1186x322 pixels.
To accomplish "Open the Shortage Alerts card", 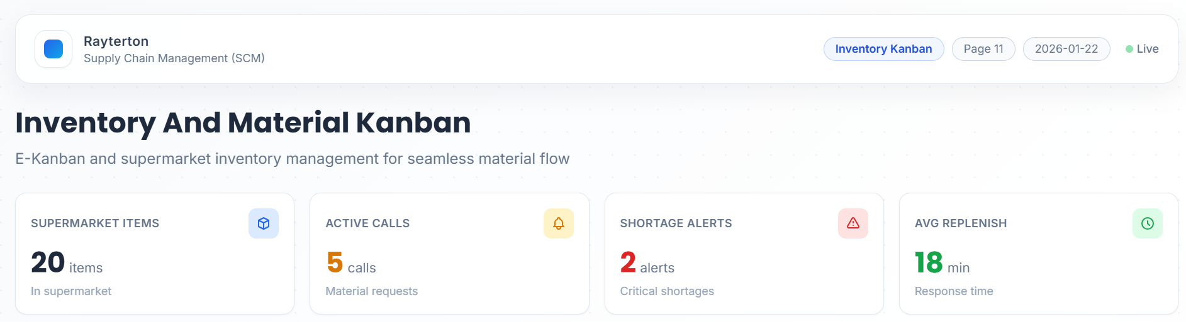I will point(744,254).
